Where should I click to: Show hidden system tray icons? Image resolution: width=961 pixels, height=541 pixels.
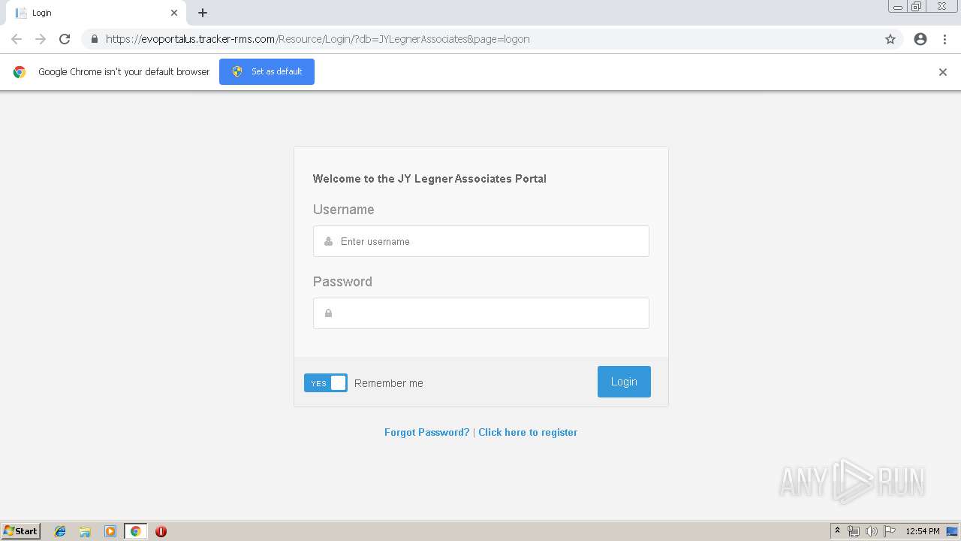coord(838,531)
